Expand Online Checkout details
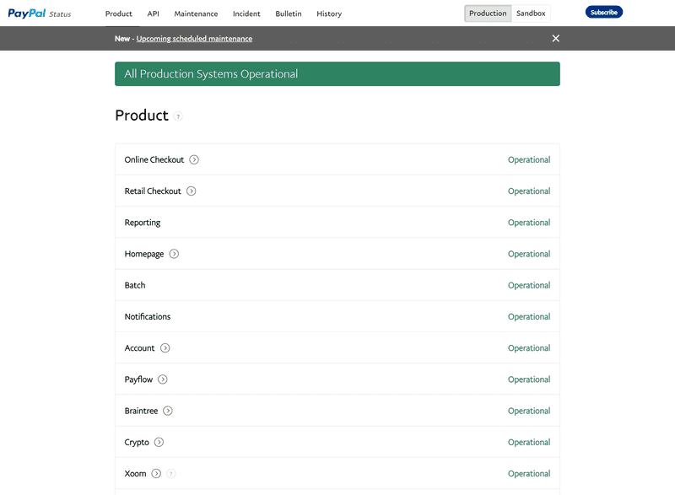Screen dimensions: 675x495 pos(193,159)
